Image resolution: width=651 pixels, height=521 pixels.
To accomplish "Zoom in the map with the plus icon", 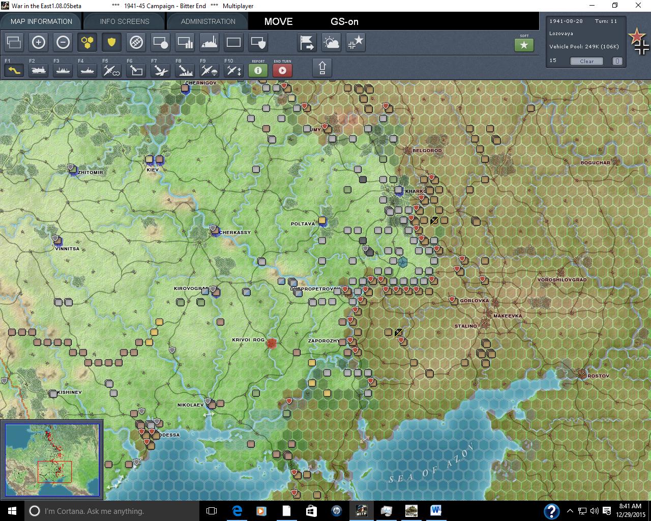I will coord(39,42).
